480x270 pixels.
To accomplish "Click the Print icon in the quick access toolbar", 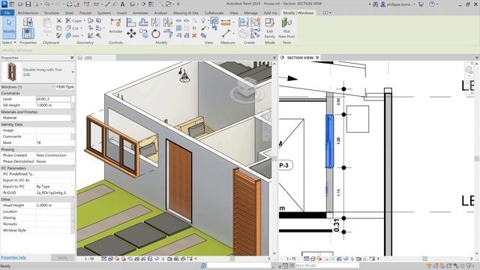I will click(x=70, y=4).
